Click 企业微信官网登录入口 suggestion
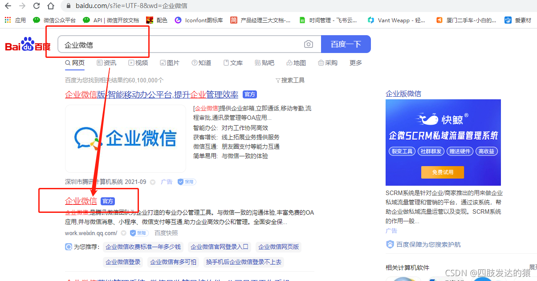This screenshot has width=537, height=281. [219, 247]
